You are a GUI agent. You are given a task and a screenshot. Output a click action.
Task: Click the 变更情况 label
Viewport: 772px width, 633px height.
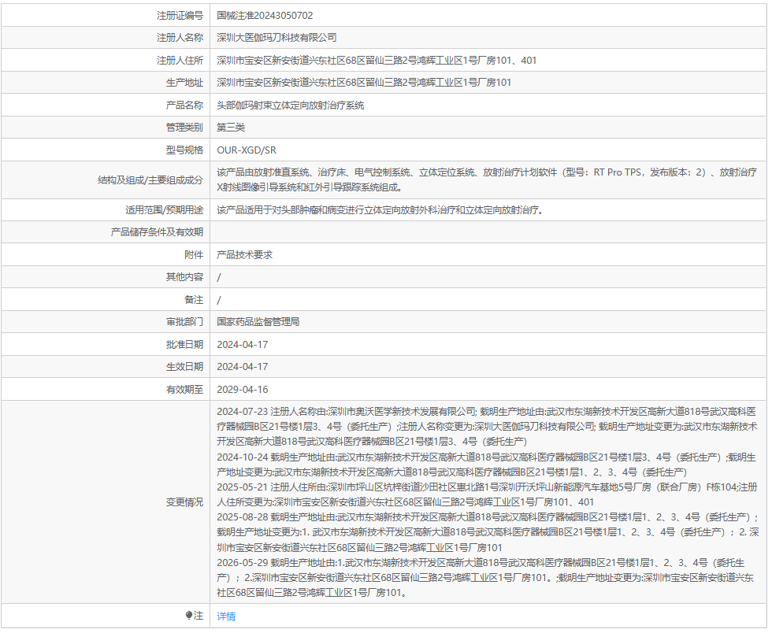[x=184, y=502]
